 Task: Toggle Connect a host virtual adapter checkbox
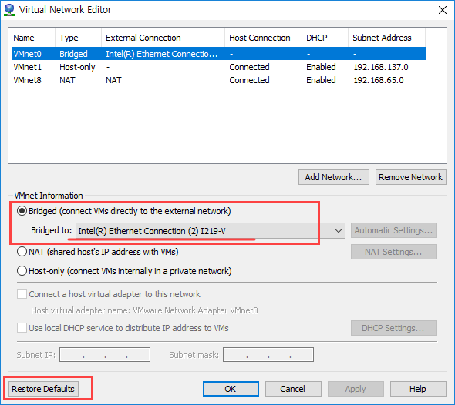pos(22,294)
